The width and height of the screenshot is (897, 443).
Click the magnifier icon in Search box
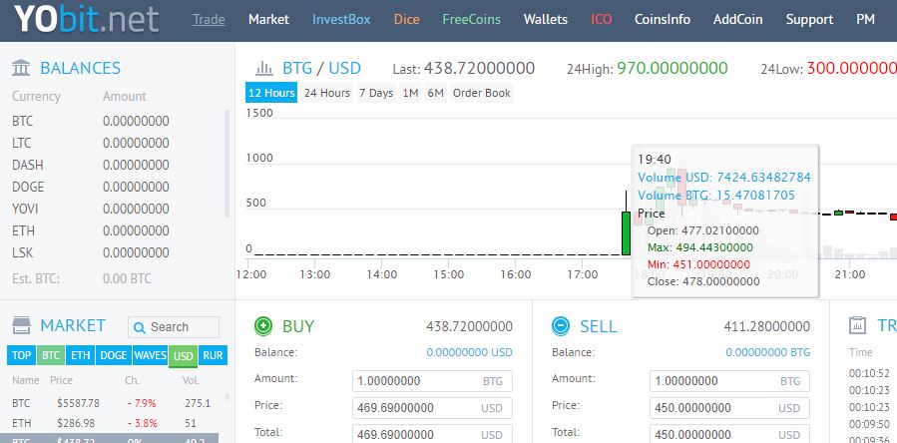pyautogui.click(x=139, y=327)
